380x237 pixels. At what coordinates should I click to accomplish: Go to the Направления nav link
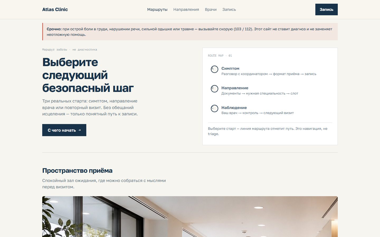pyautogui.click(x=186, y=9)
